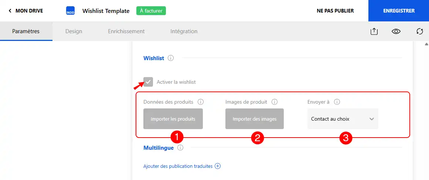The image size is (429, 180).
Task: Click info icon beside Données des produits
Action: 201,102
